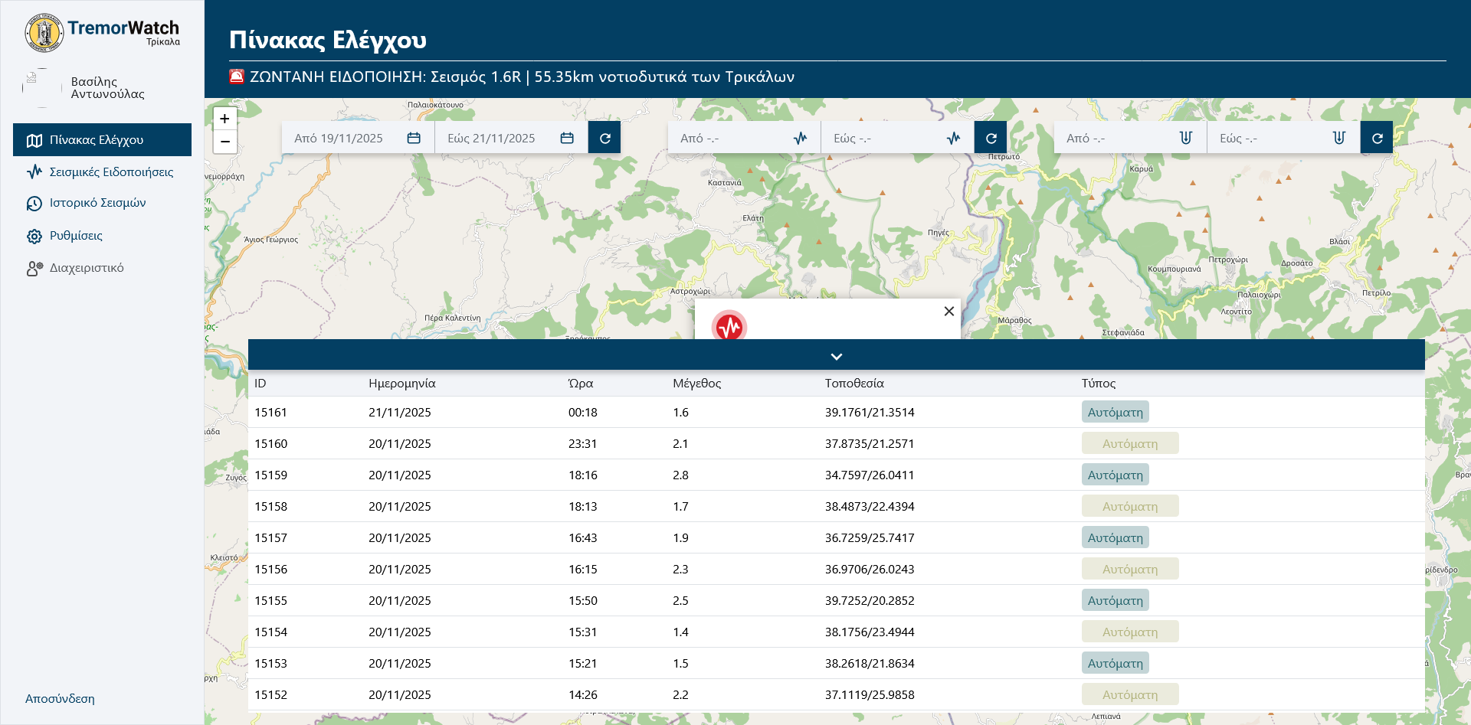
Task: Zoom in on the map
Action: click(224, 119)
